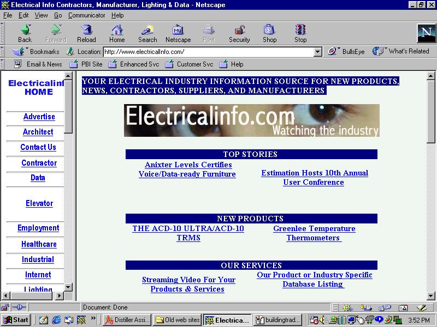Reload the current page
The height and width of the screenshot is (327, 437).
[x=86, y=33]
